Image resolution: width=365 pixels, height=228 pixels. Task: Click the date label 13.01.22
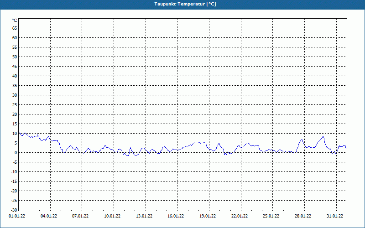pyautogui.click(x=144, y=216)
